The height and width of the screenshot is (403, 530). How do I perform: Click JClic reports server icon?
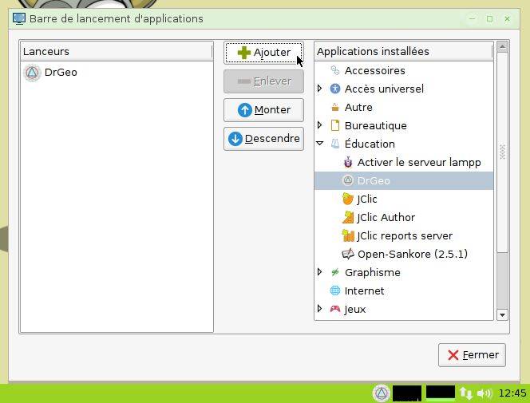pos(348,235)
